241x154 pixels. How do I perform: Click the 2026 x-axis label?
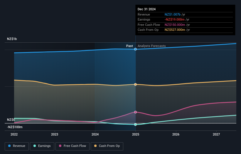pyautogui.click(x=176, y=135)
